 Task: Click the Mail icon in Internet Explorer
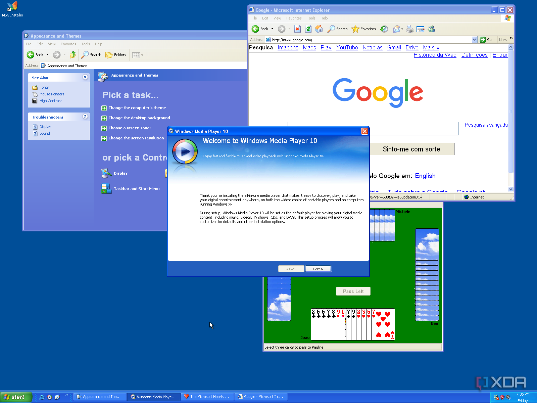pos(397,29)
